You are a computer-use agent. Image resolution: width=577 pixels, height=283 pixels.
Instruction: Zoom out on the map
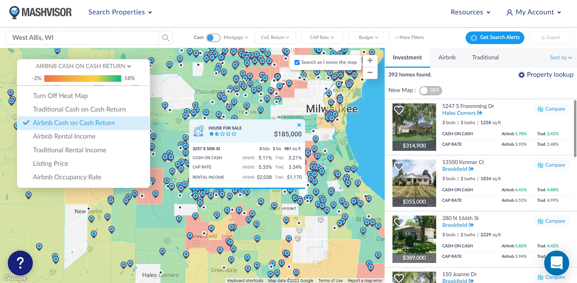tap(370, 72)
